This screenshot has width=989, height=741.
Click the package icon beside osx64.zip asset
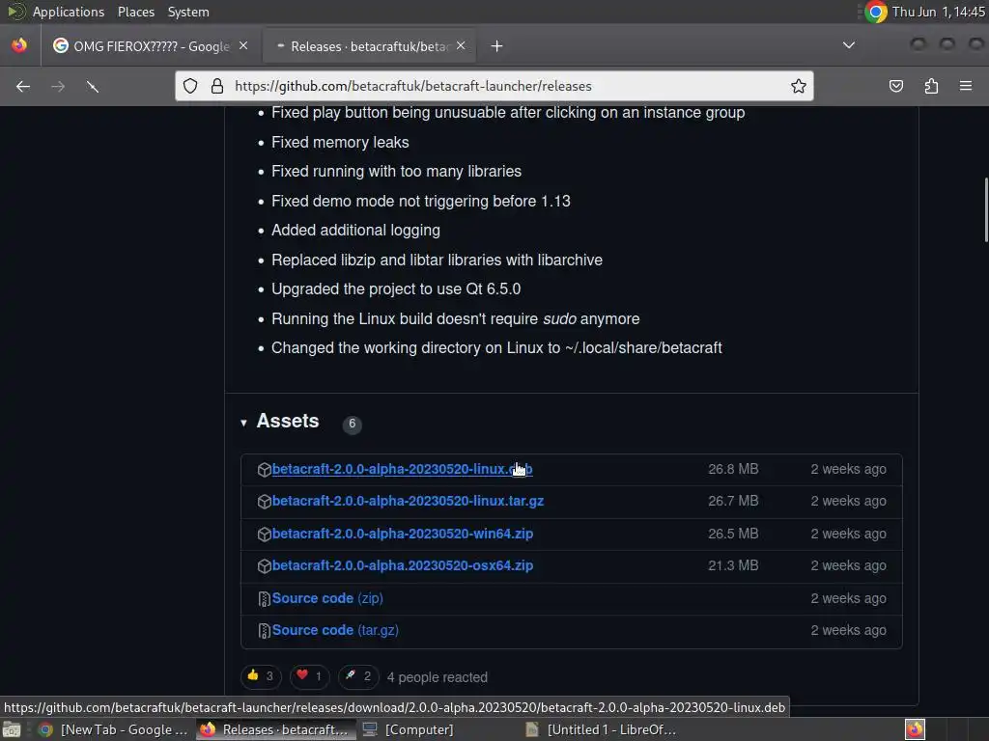[265, 565]
